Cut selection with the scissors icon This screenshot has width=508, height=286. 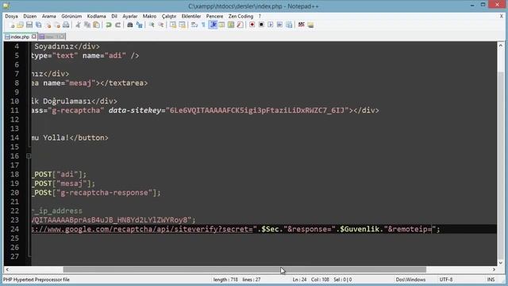tap(78, 25)
